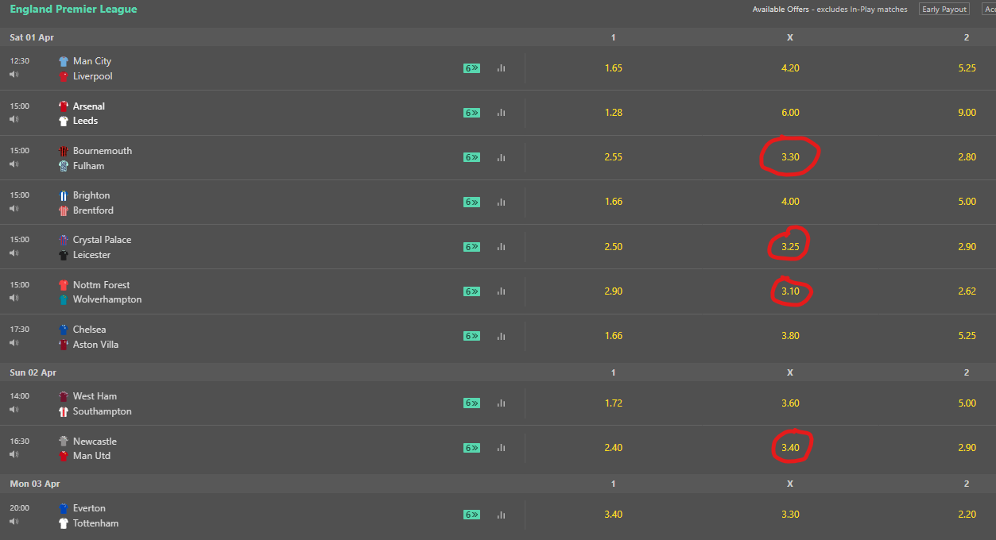The image size is (996, 540).
Task: Back Wolverhampton away win at 2.62
Action: 967,291
